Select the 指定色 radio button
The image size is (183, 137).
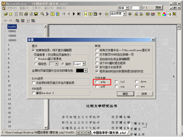pyautogui.click(x=36, y=64)
